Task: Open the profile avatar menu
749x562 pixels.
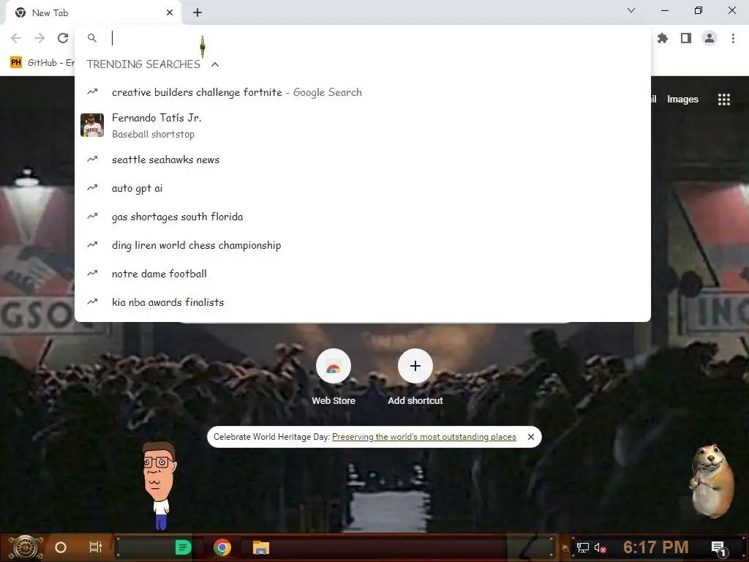Action: coord(710,38)
